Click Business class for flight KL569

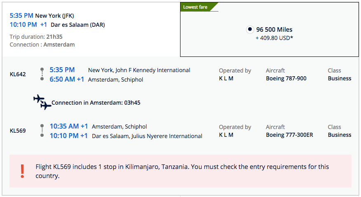(340, 135)
